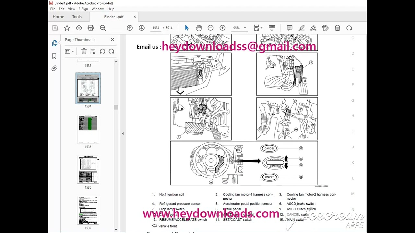This screenshot has width=415, height=233.
Task: Go to next page arrow
Action: 142,28
